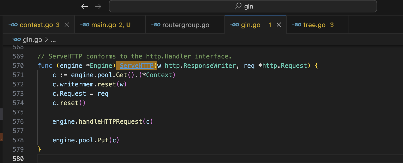Click the Go icon in gin.go breadcrumb
Image resolution: width=403 pixels, height=163 pixels.
16,40
